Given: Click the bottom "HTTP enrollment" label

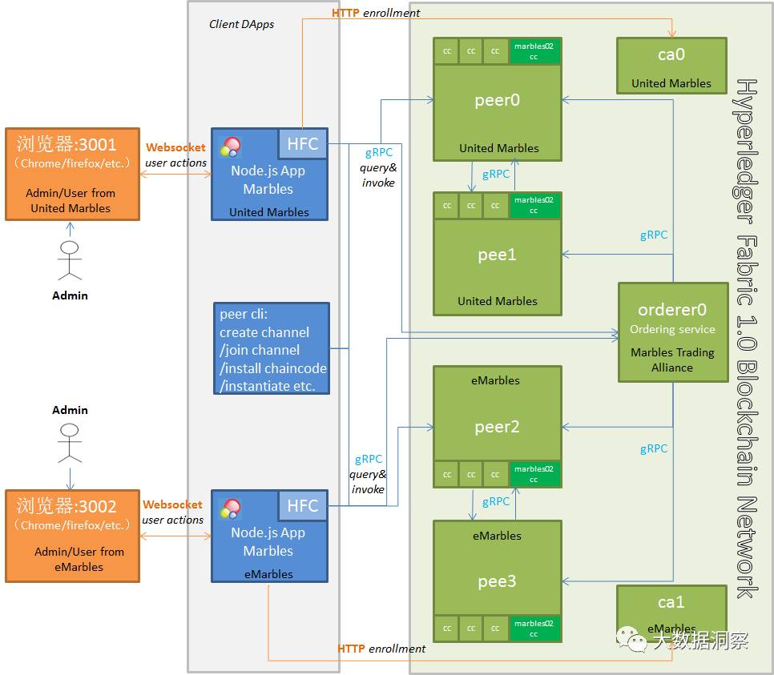Looking at the screenshot, I should coord(381,649).
